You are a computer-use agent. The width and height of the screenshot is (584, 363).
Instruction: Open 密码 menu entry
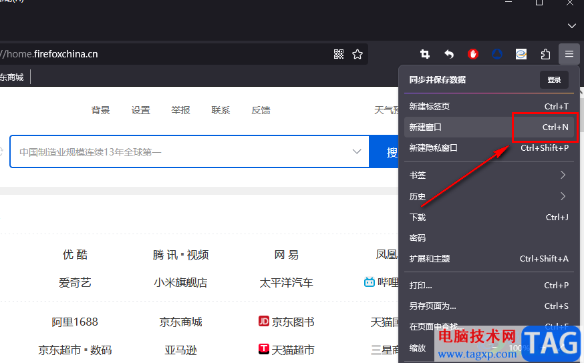[488, 238]
